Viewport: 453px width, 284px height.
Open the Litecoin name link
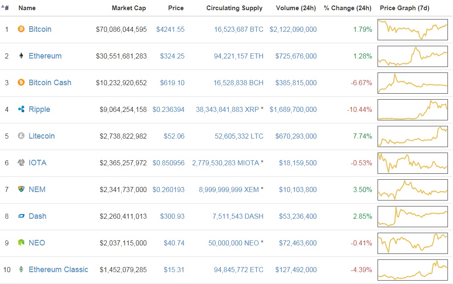click(x=42, y=136)
